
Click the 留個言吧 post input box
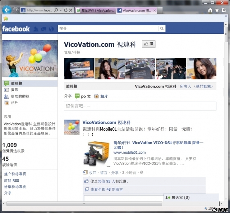(140, 106)
